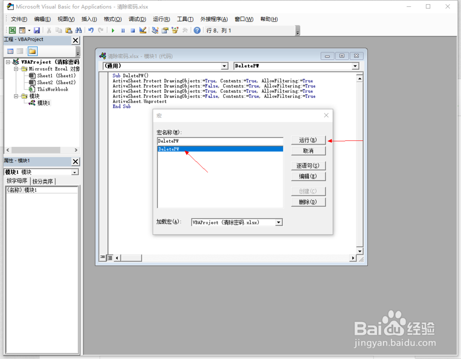Open the 外接程序(A) menu
This screenshot has height=359, width=461.
214,19
